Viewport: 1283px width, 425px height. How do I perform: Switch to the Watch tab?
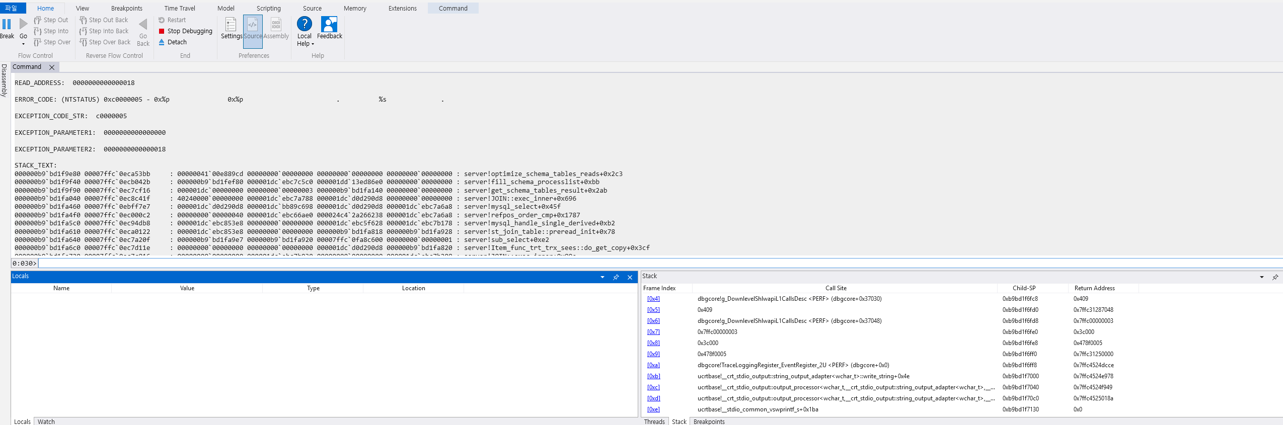pyautogui.click(x=46, y=421)
